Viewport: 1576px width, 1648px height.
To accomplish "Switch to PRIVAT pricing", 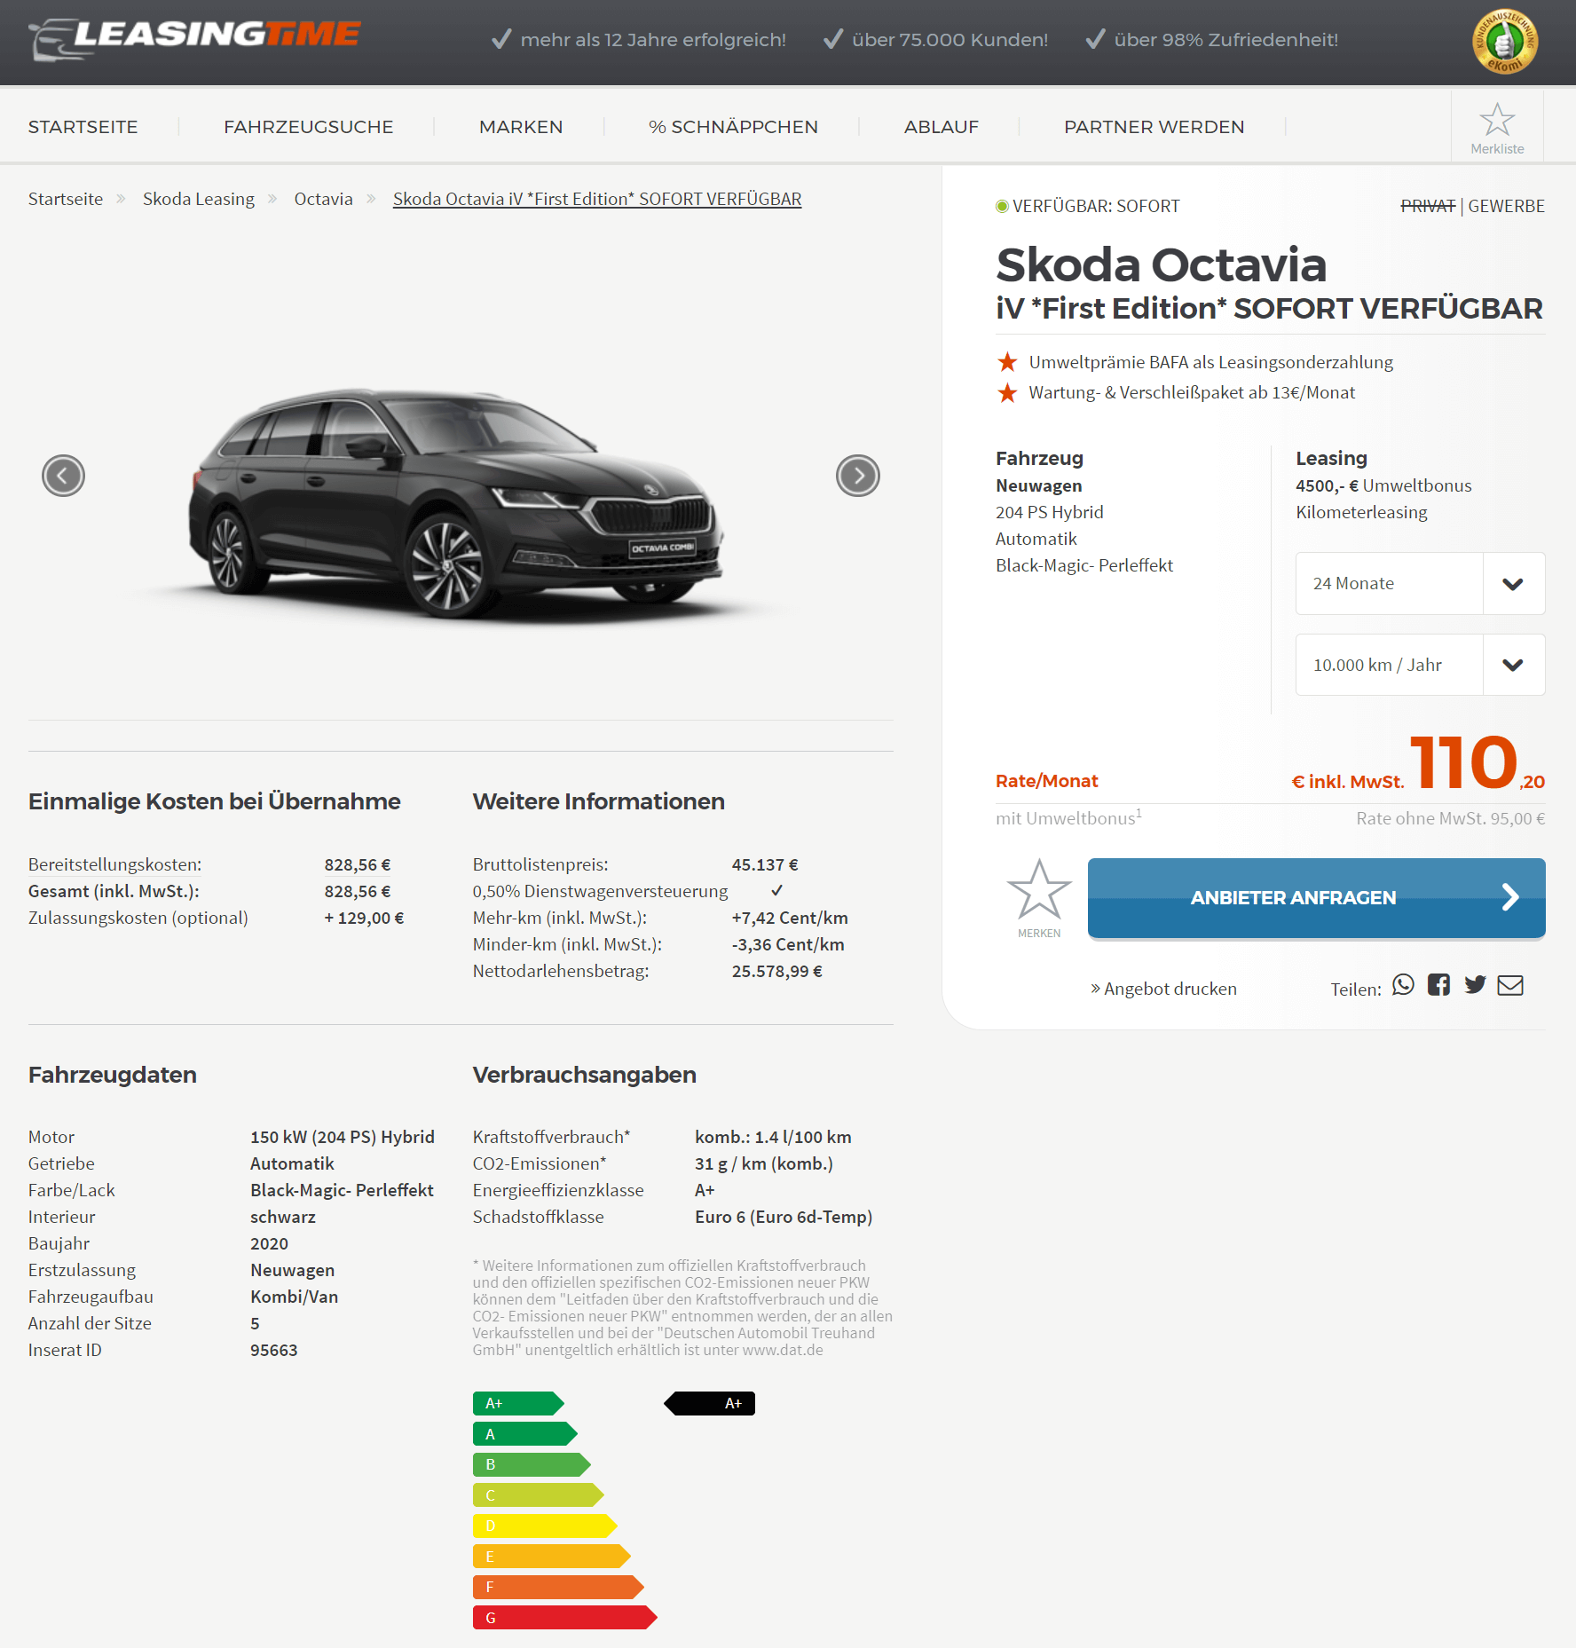I will tap(1428, 206).
